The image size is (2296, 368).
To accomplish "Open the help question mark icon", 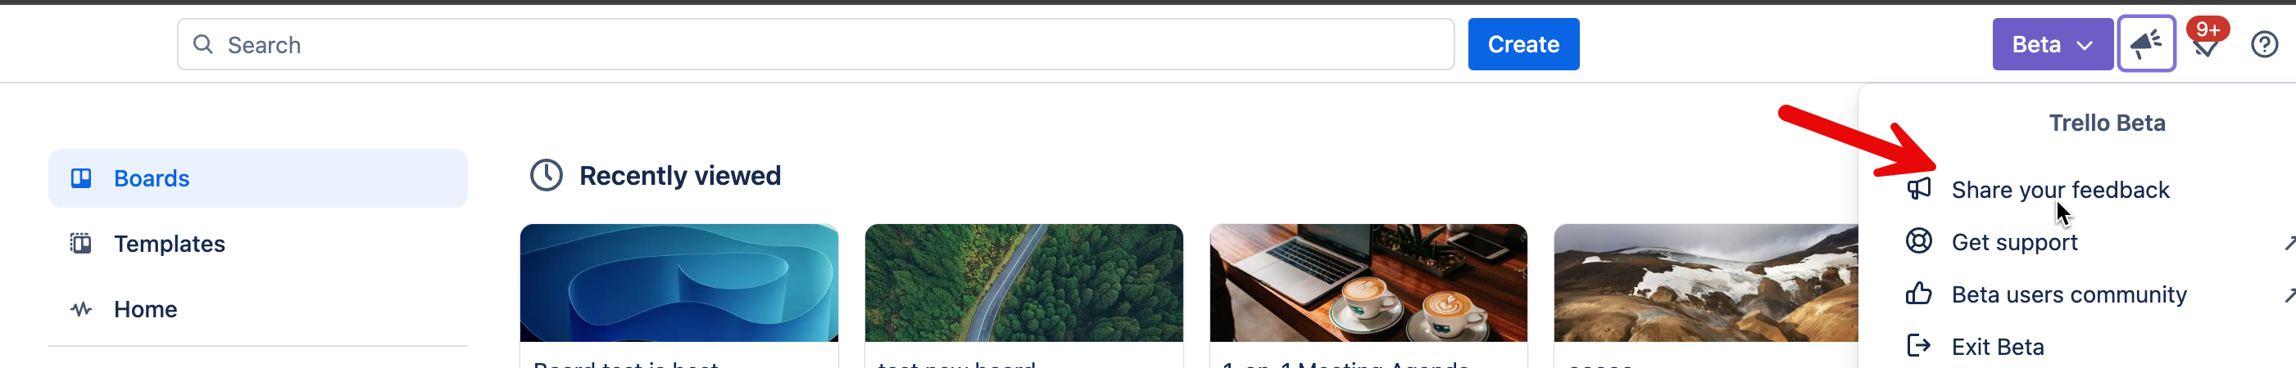I will (x=2264, y=43).
